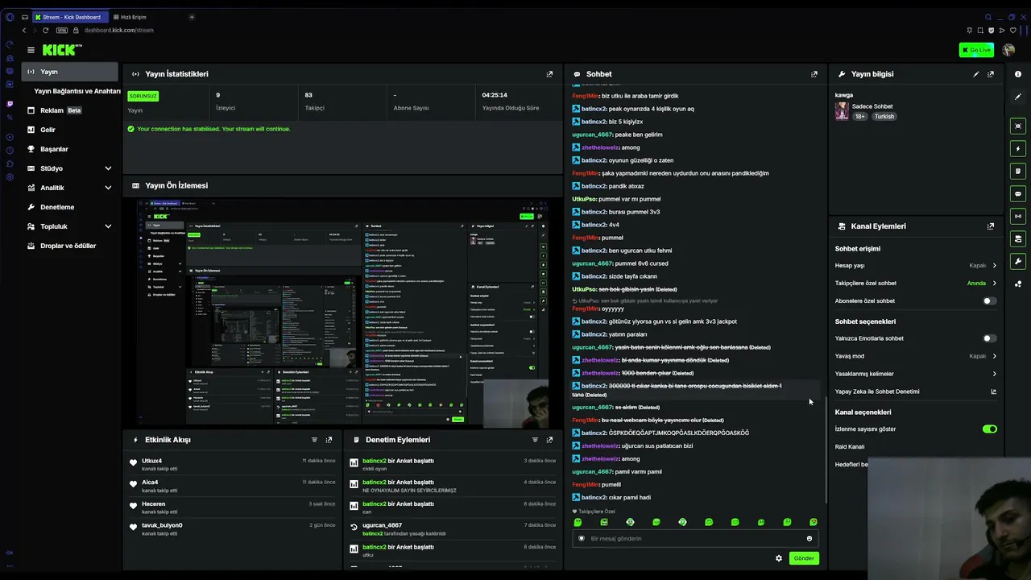This screenshot has width=1031, height=580.
Task: Filter the Etkinlik Akışı feed
Action: 314,440
